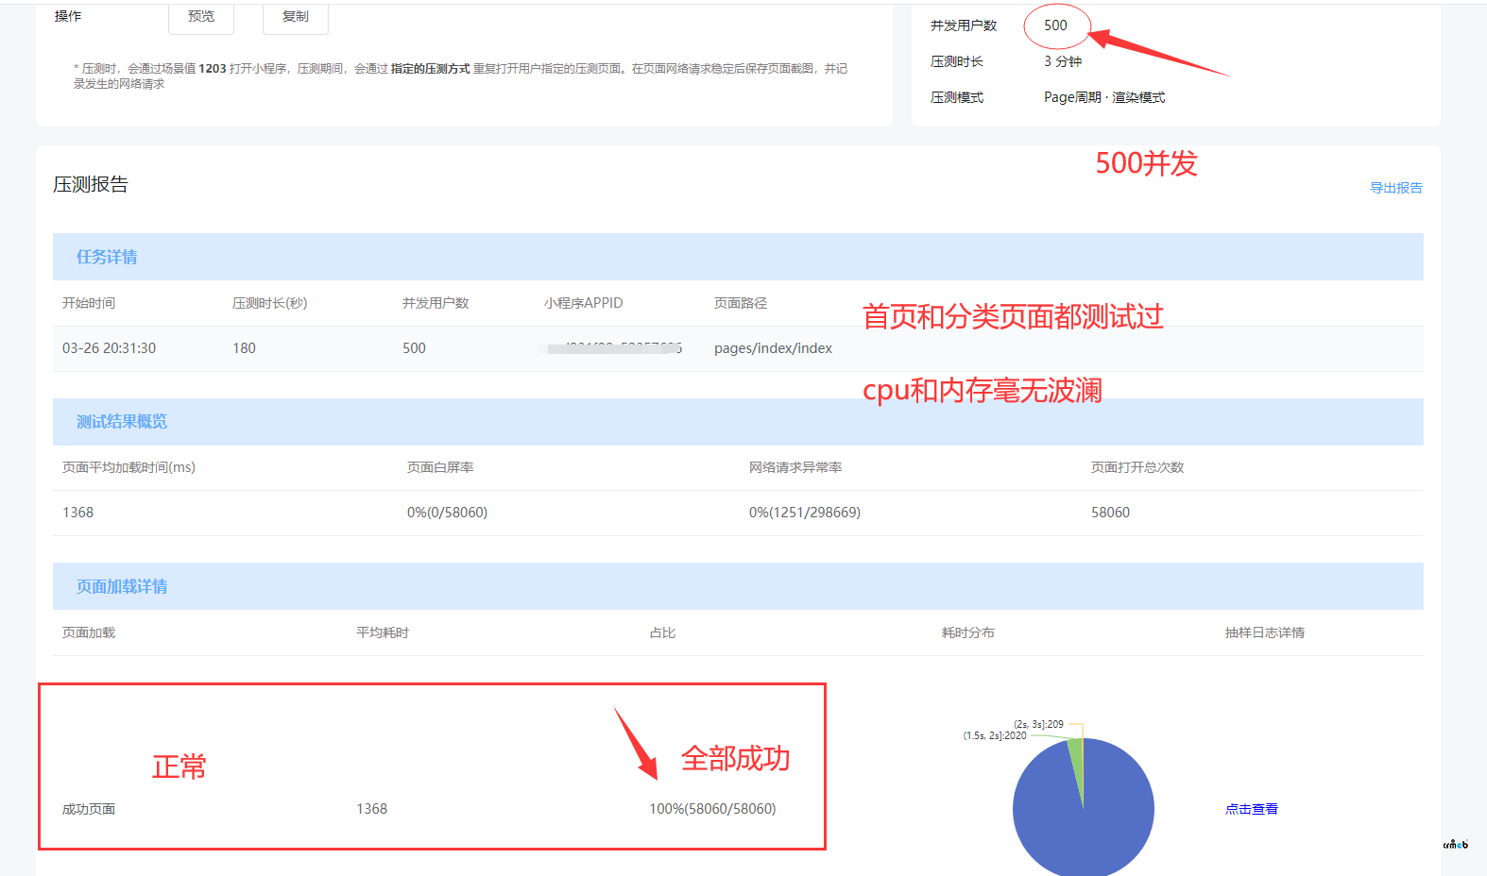This screenshot has height=876, width=1487.
Task: Click the pages/index/index path cell
Action: coord(773,348)
